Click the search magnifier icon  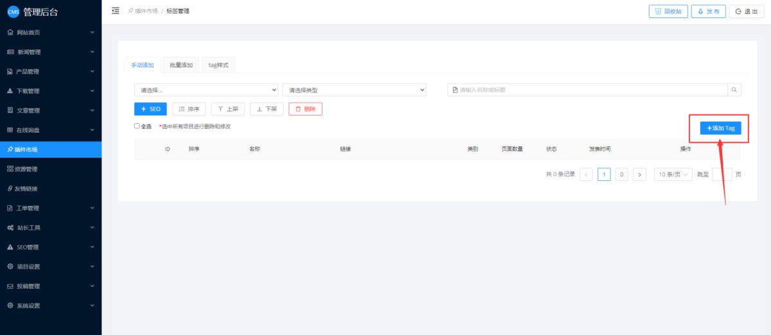pos(734,90)
